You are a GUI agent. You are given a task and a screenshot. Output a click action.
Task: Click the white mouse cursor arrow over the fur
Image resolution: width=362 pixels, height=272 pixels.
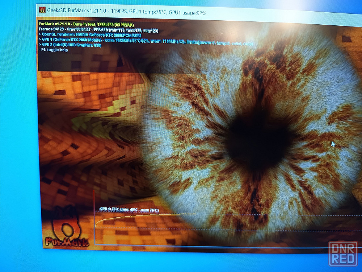pos(333,144)
